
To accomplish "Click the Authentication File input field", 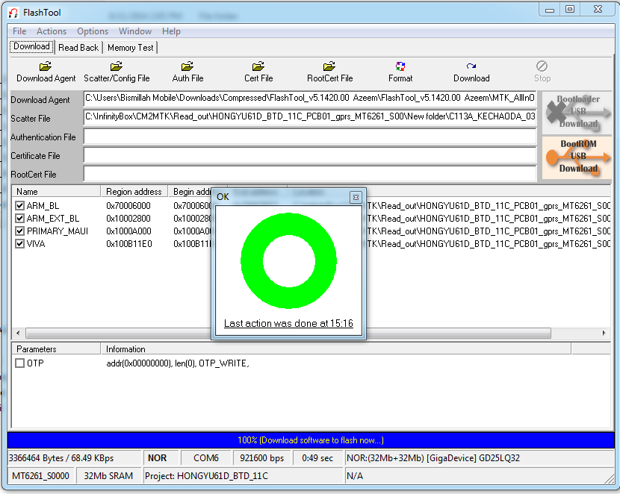I will (310, 137).
